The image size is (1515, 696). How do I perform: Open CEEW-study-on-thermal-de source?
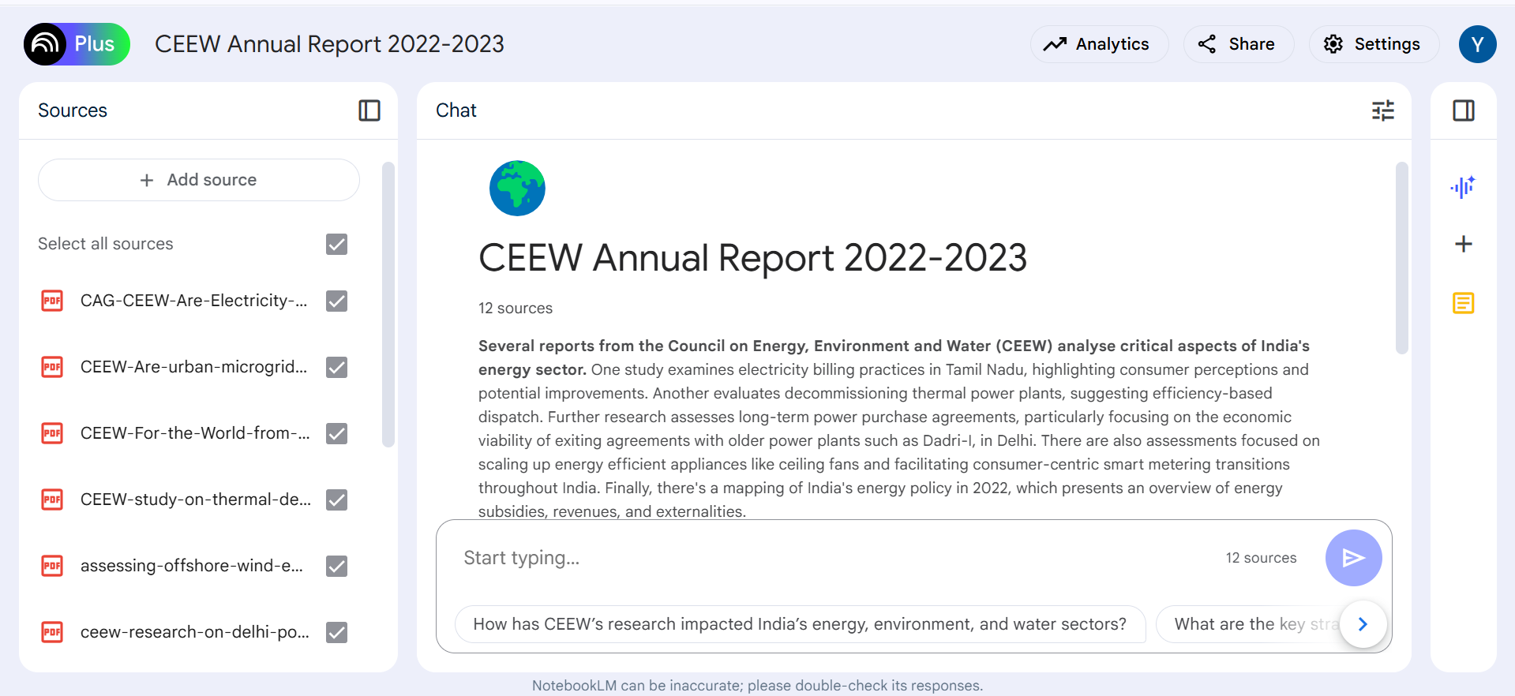coord(195,500)
